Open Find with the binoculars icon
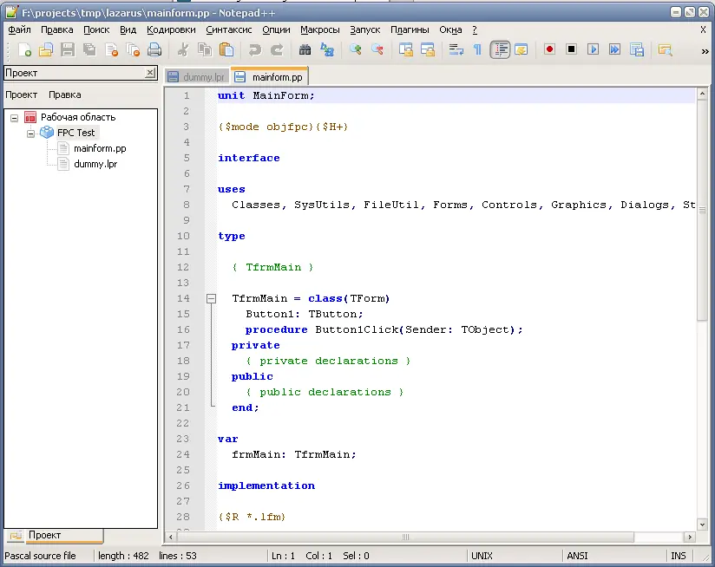Viewport: 715px width, 567px height. [x=305, y=49]
